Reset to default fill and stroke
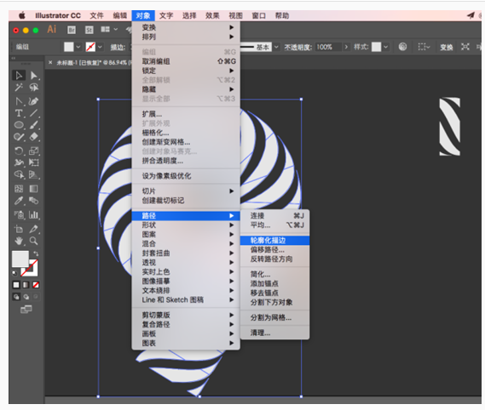 (14, 273)
